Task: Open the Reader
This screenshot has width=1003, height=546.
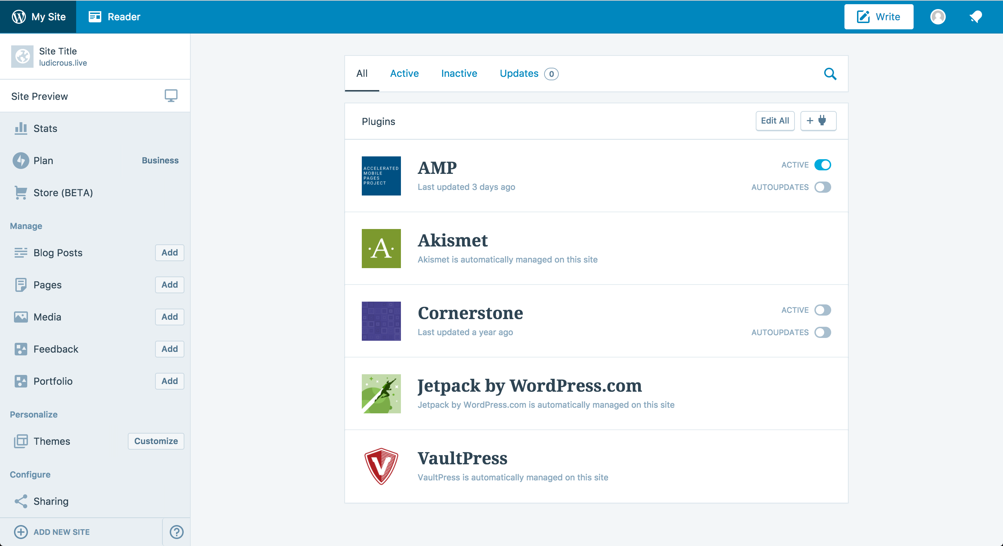Action: point(115,17)
